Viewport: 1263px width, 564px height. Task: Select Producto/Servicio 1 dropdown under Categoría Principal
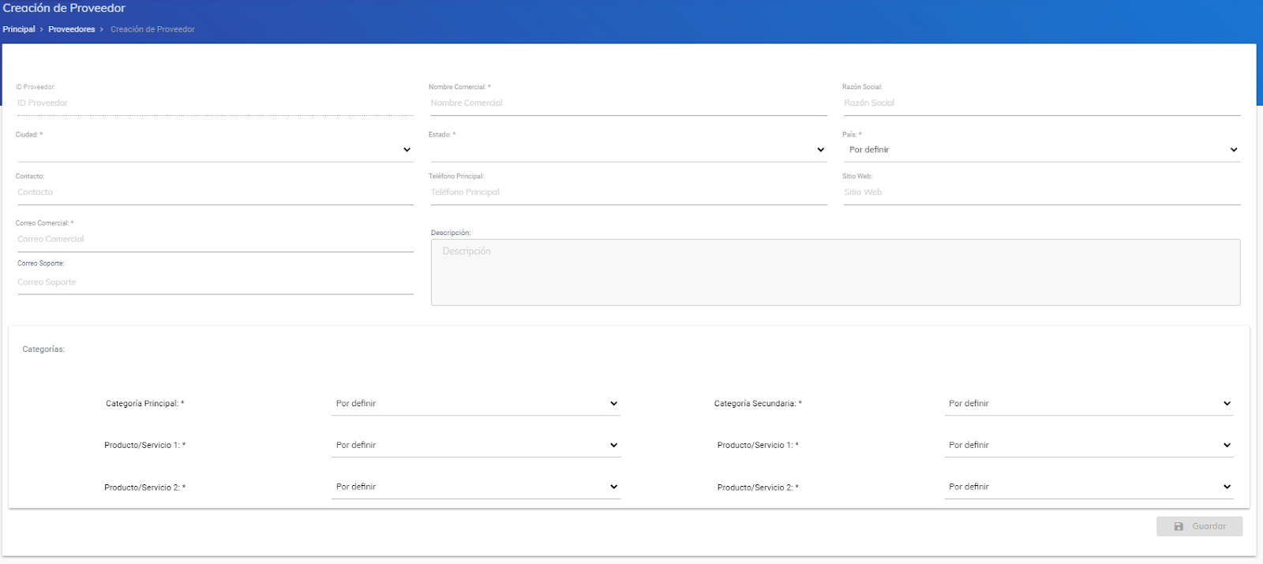pos(476,446)
